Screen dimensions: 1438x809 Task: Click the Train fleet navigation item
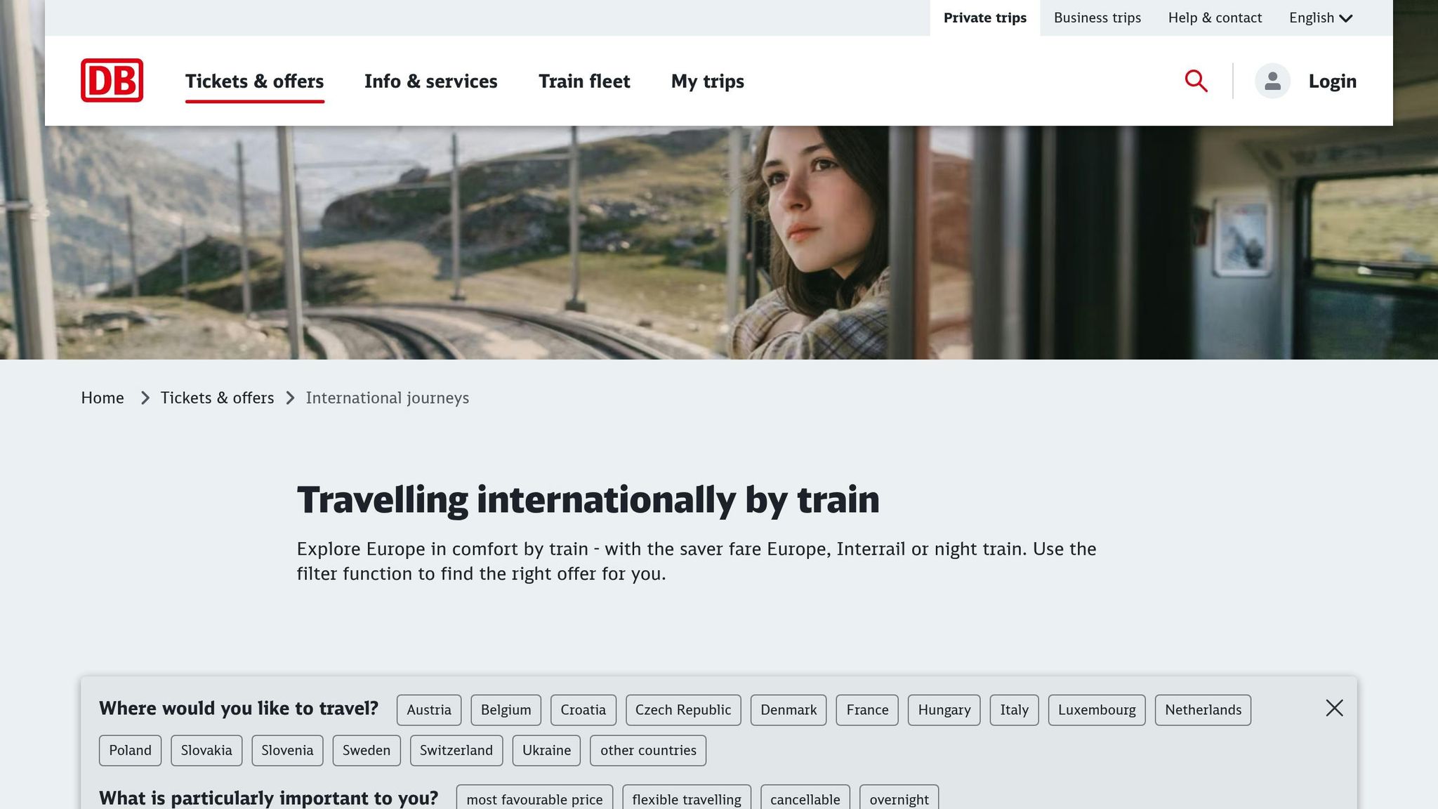coord(584,81)
